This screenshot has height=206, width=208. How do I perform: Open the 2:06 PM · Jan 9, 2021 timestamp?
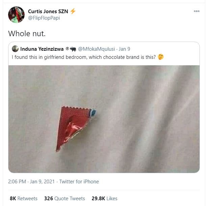coord(31,182)
